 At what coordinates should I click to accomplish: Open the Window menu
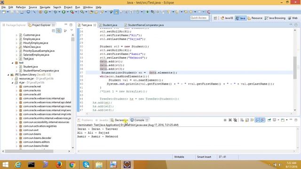88,8
